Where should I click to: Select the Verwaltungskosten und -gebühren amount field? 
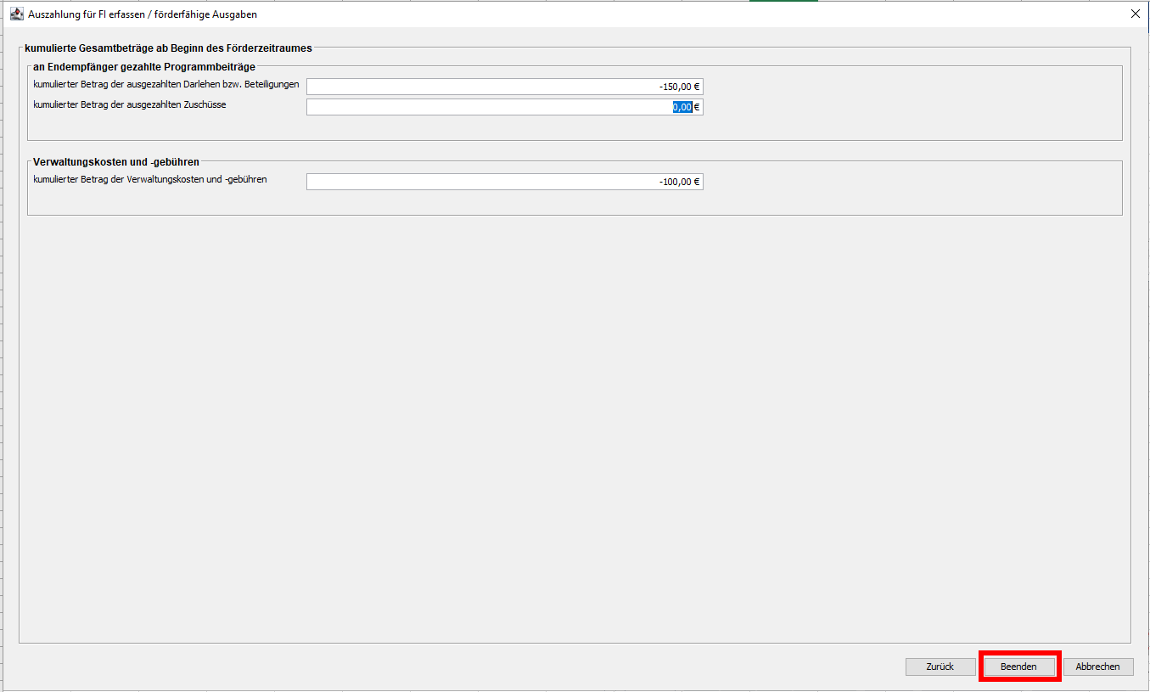tap(504, 182)
